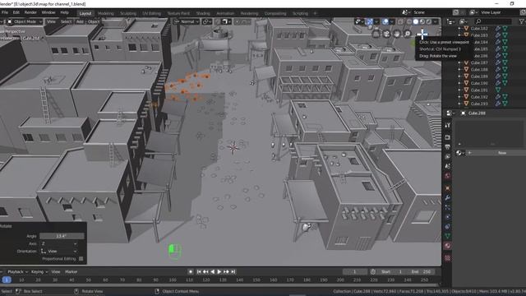Open the viewport View menu

click(51, 21)
